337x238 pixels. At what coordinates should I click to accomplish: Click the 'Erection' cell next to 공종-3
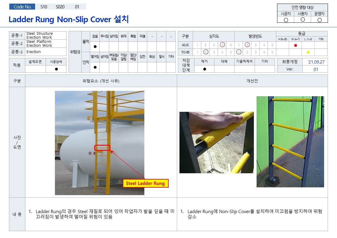coord(46,52)
